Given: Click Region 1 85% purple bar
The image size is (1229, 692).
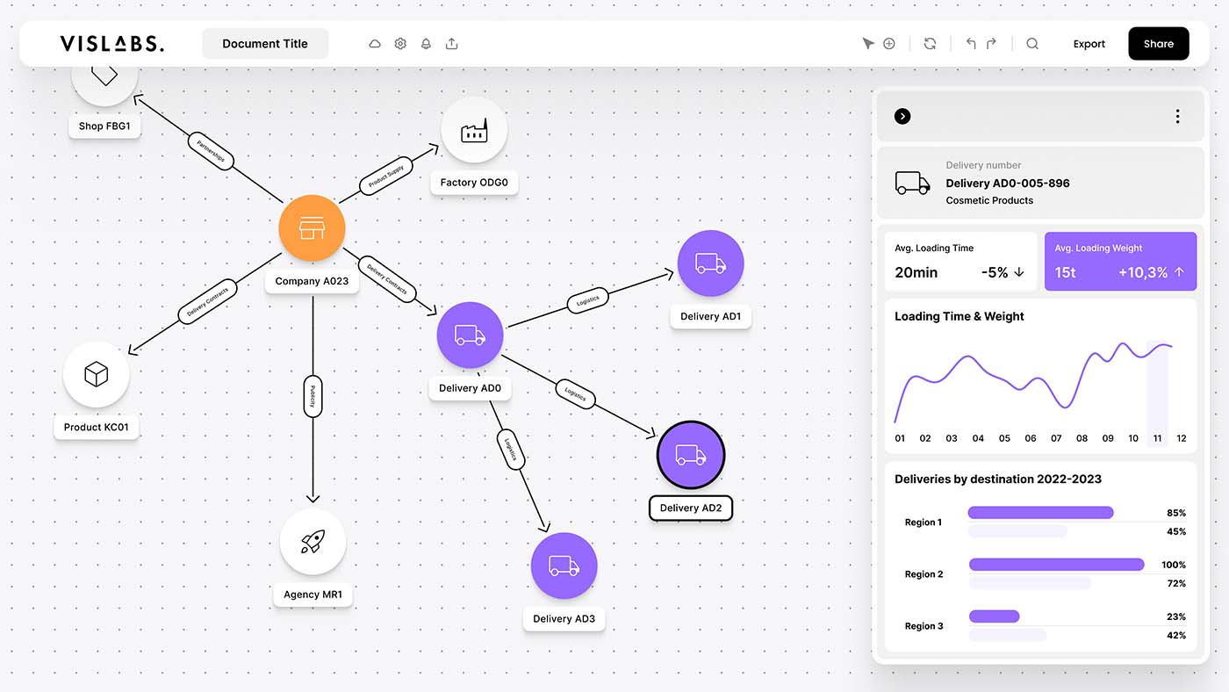Looking at the screenshot, I should click(1040, 513).
